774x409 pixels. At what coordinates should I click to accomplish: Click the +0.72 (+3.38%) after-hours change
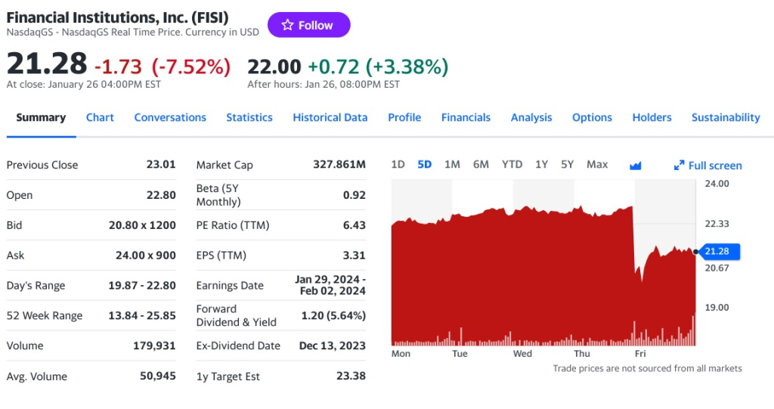pyautogui.click(x=378, y=67)
